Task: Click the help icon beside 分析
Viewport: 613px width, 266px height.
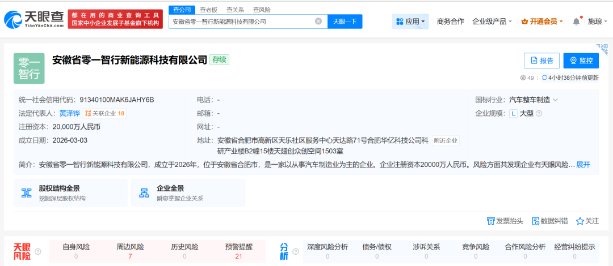Action: tap(296, 252)
